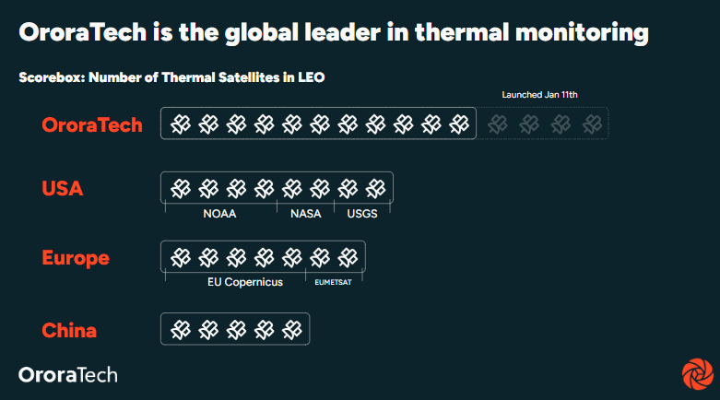Click the last satellite icon in the Europe row

[348, 256]
